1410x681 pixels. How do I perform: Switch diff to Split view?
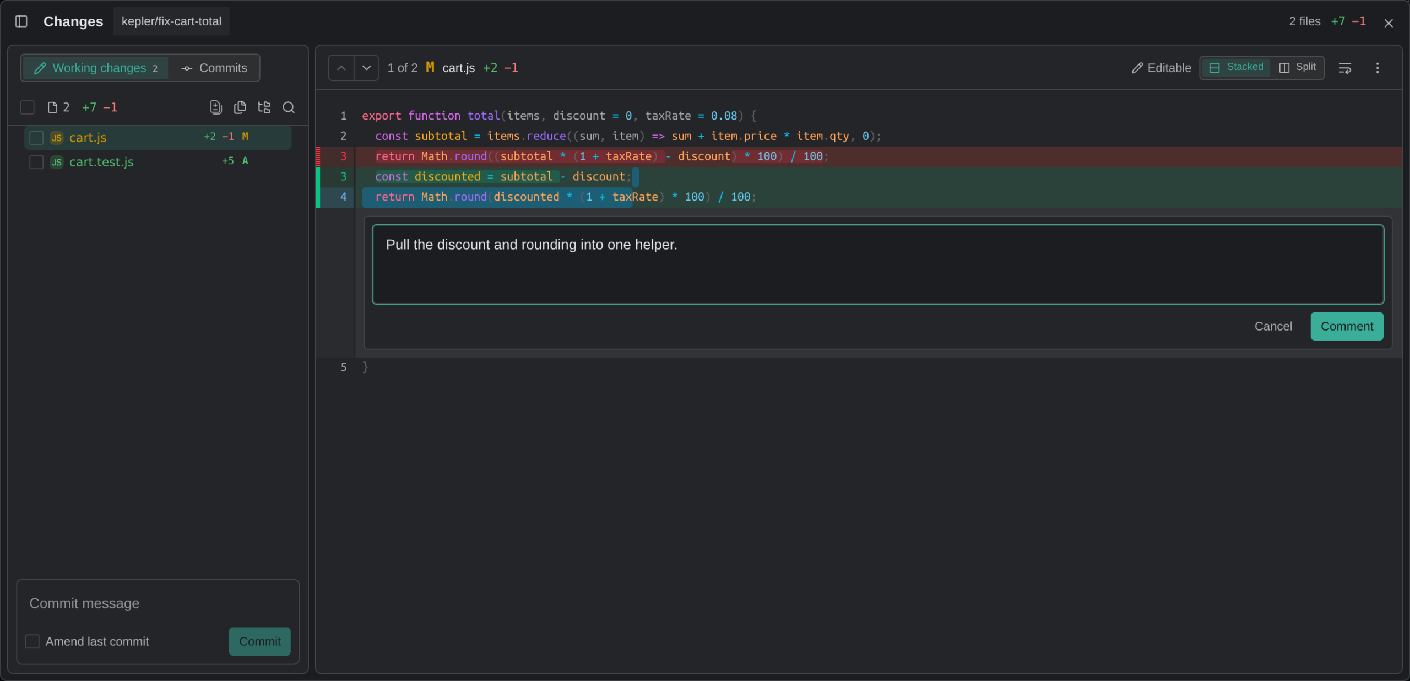click(x=1298, y=67)
